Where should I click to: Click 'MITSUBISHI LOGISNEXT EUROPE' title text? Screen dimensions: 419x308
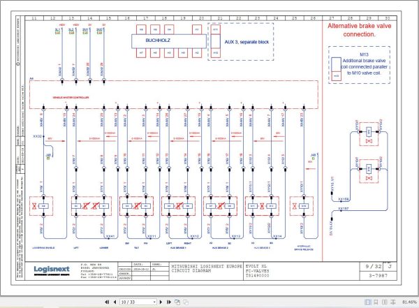point(207,266)
